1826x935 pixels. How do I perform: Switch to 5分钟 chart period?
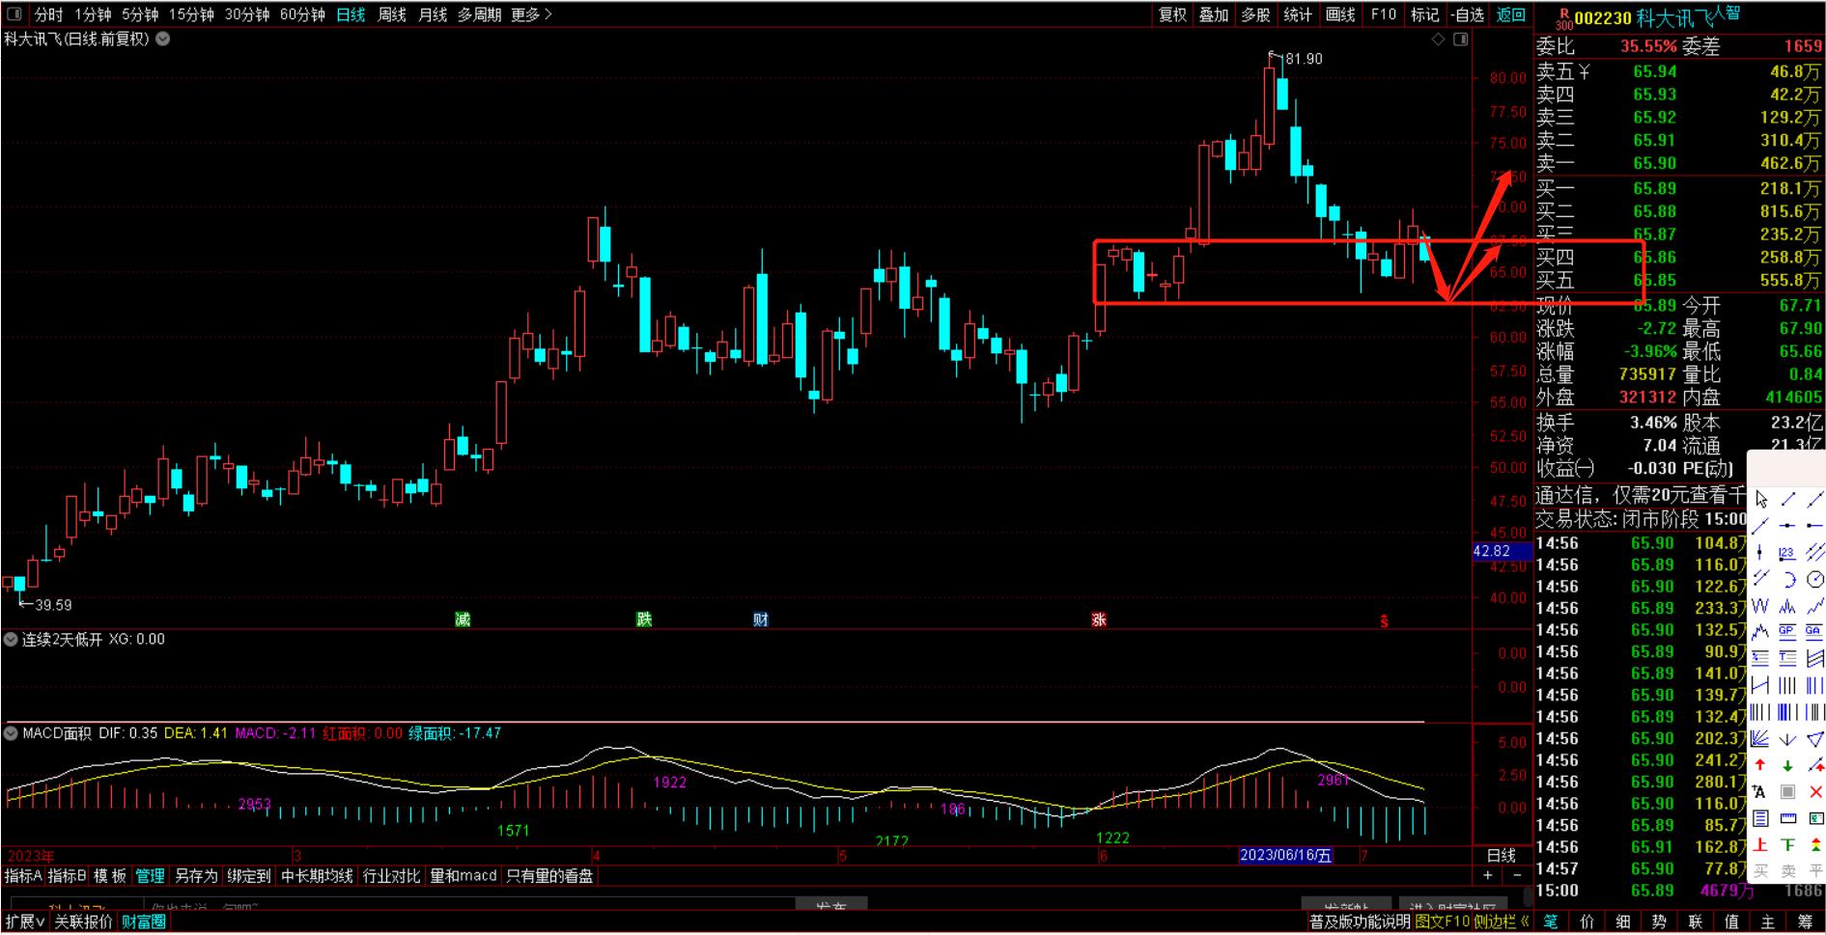click(x=140, y=14)
